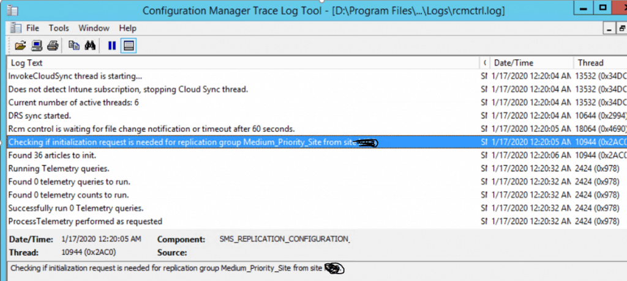Click the Find binoculars icon

90,45
